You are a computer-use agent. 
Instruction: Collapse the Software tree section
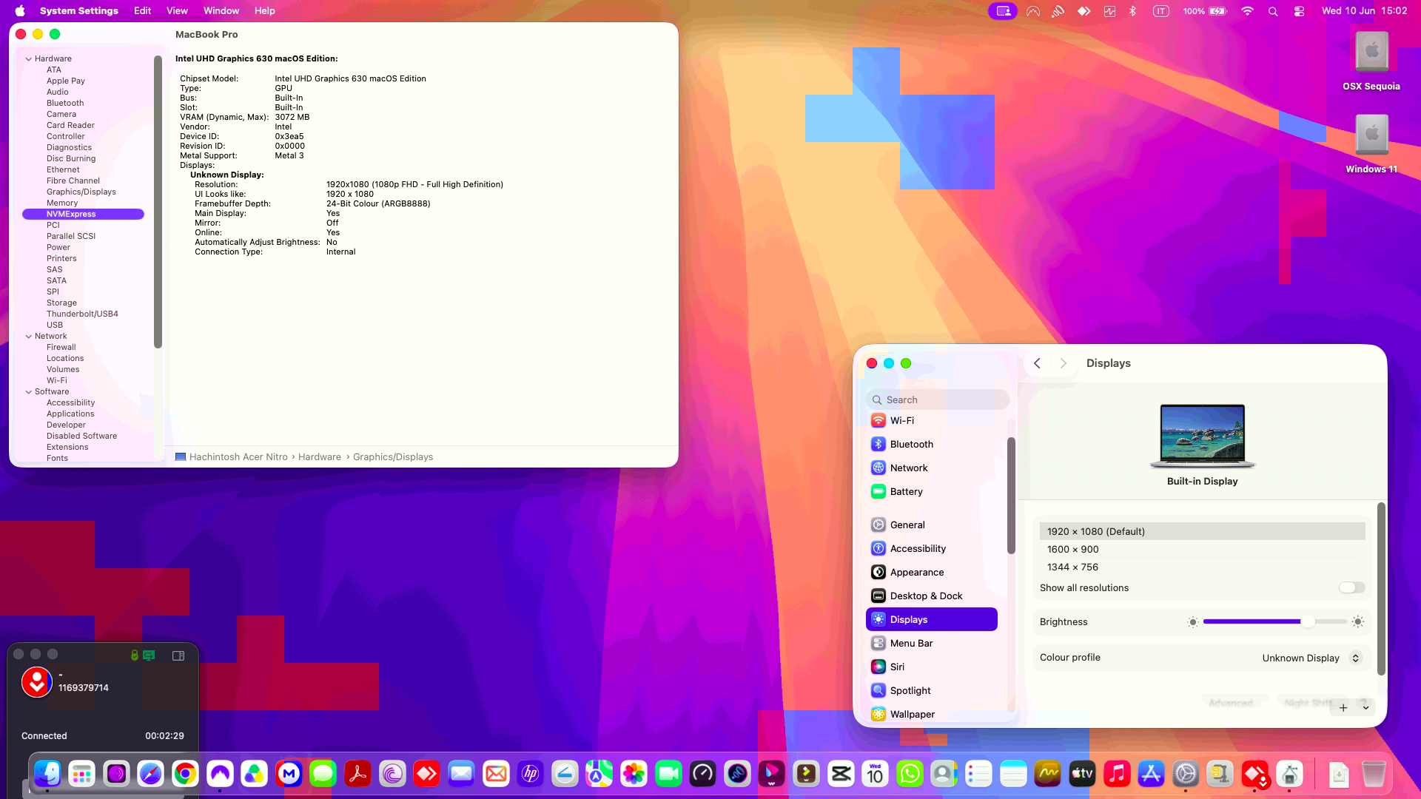coord(29,391)
